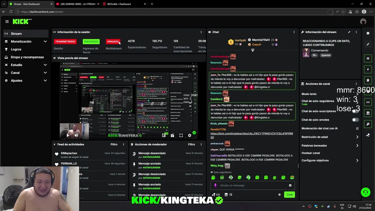Enter fullscreen on stream preview

click(181, 135)
